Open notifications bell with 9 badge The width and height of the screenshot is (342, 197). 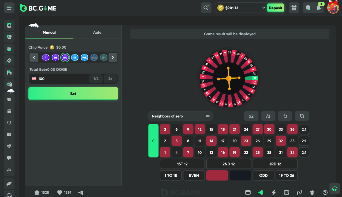pyautogui.click(x=319, y=8)
